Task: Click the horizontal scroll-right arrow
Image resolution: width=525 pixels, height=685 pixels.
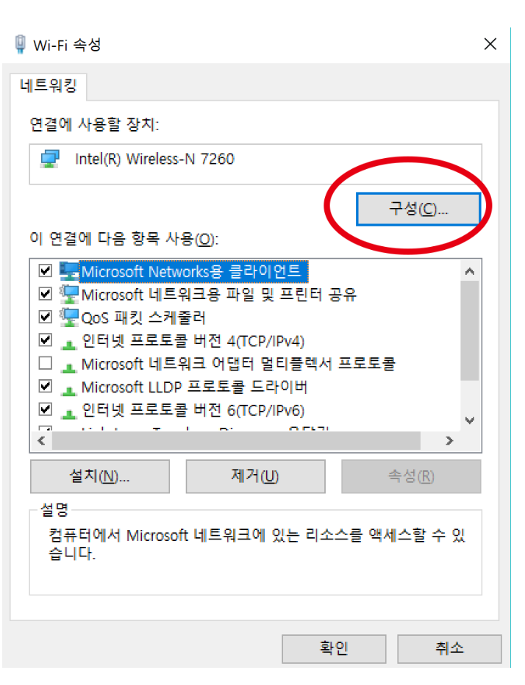Action: pos(449,441)
